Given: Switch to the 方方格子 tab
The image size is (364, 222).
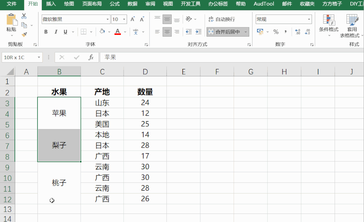Looking at the screenshot, I should click(x=332, y=4).
